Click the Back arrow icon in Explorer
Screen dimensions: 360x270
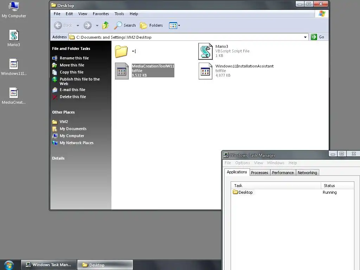pos(58,25)
